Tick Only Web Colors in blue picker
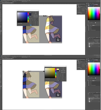Screen dimensions: 101x110 click(18, 23)
